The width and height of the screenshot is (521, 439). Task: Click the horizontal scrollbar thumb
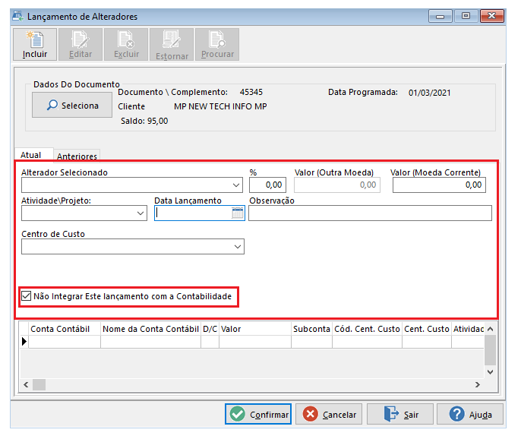click(39, 384)
